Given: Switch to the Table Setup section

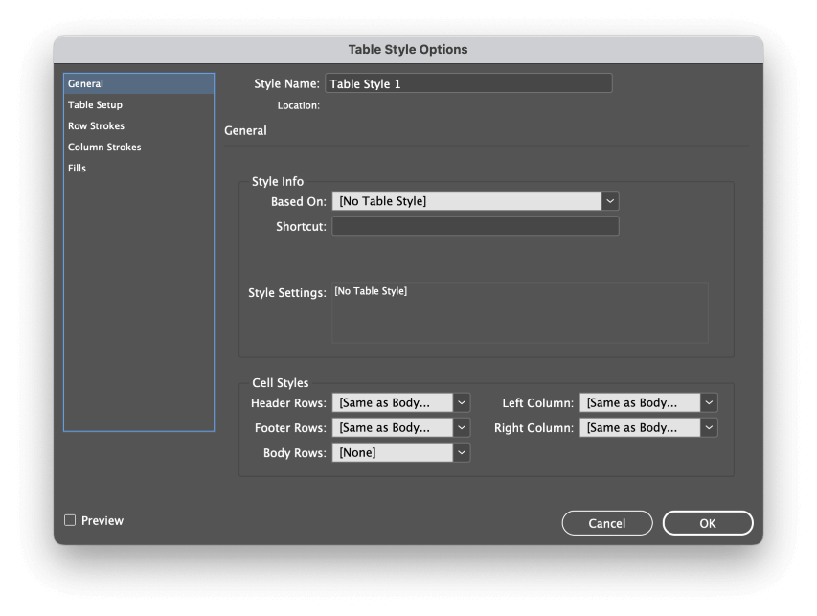Looking at the screenshot, I should (96, 105).
